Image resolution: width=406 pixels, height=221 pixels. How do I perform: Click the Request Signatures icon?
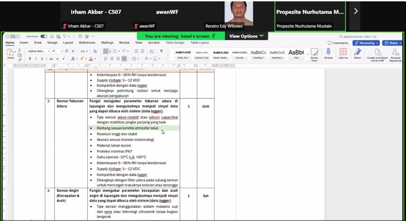point(395,55)
